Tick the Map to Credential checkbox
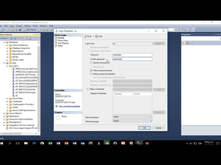The width and height of the screenshot is (221, 165). (x=88, y=89)
